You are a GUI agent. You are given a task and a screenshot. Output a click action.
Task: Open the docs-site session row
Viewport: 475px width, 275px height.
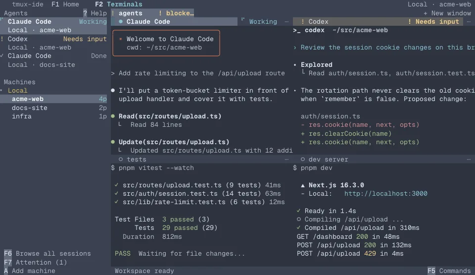pos(53,108)
